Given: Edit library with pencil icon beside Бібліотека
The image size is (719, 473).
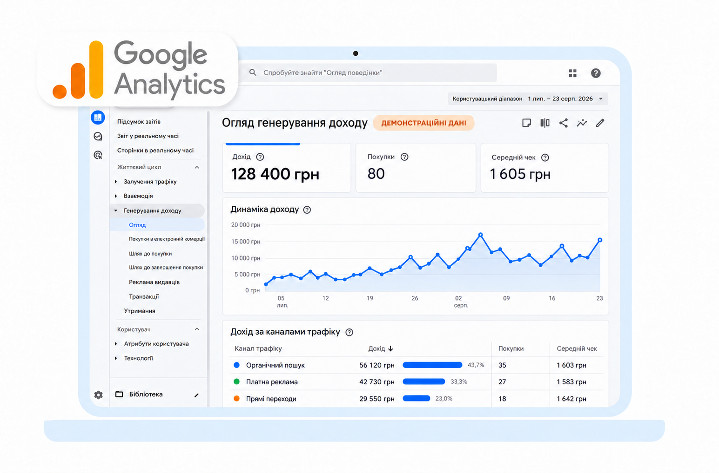Looking at the screenshot, I should click(x=196, y=395).
